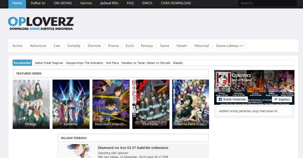
Task: Open the Home navigation tab
Action: [x=17, y=3]
